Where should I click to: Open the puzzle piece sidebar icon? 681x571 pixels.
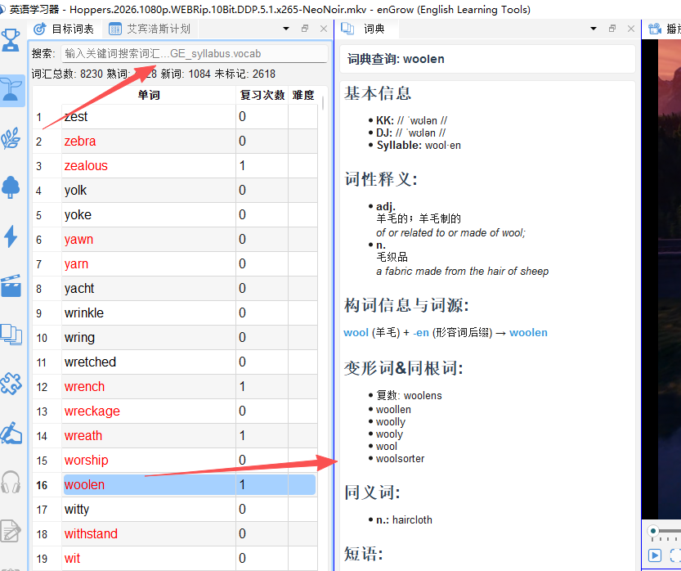coord(11,384)
